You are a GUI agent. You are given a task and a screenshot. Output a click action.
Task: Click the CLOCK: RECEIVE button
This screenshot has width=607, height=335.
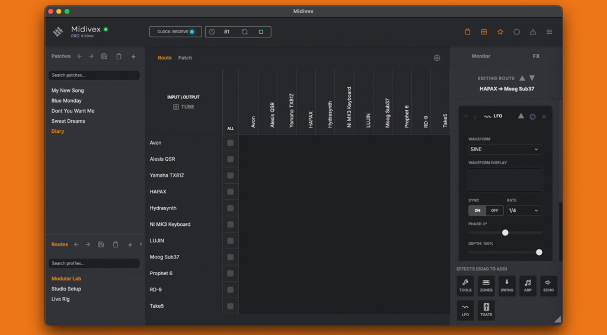pyautogui.click(x=175, y=32)
